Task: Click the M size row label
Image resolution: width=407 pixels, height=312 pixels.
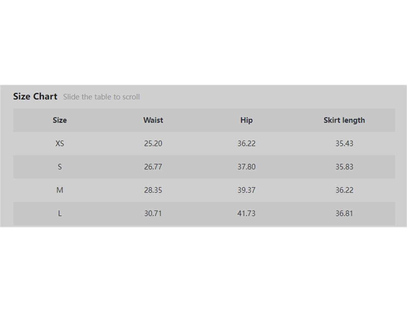Action: (x=60, y=190)
